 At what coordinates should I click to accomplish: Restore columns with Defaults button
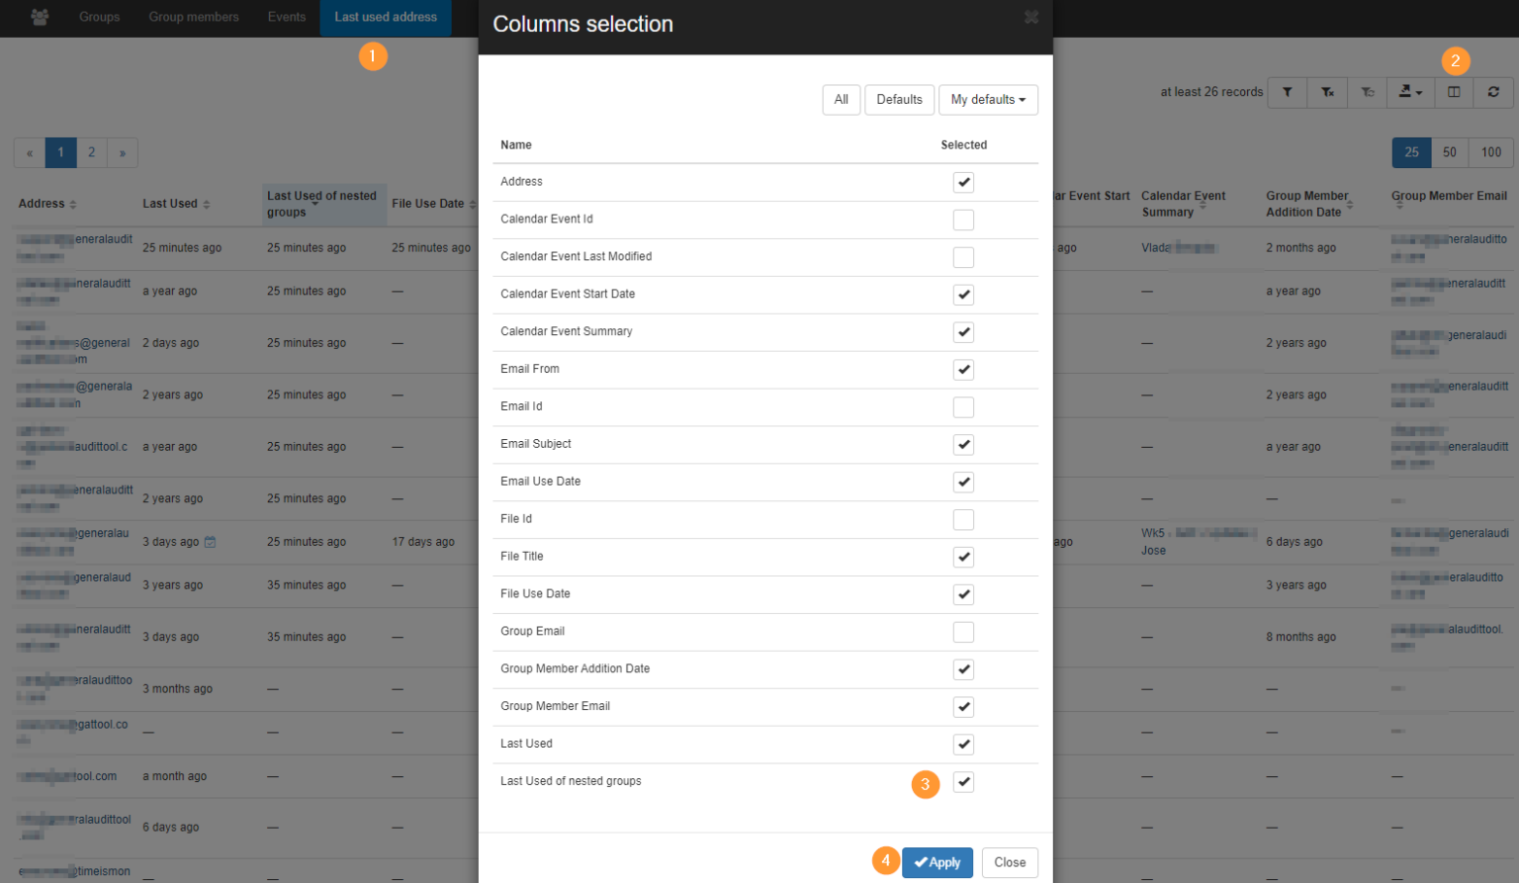click(900, 100)
